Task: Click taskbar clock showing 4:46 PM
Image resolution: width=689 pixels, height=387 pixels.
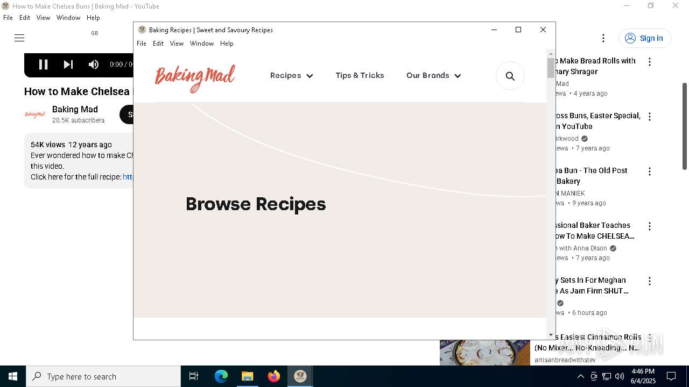Action: click(x=643, y=376)
